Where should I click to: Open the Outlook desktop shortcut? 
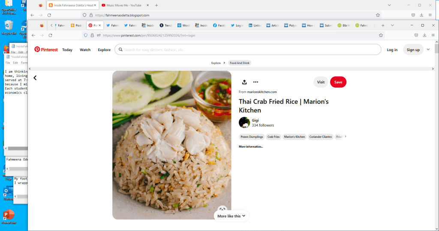coord(8,194)
